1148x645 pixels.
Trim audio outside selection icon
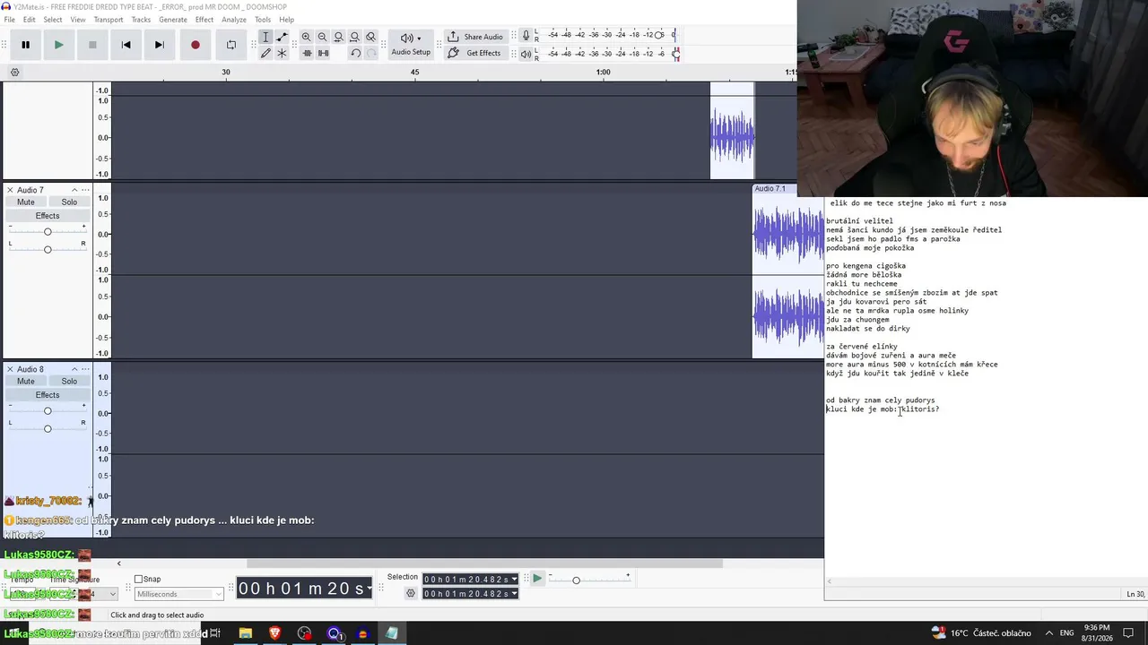[x=306, y=53]
